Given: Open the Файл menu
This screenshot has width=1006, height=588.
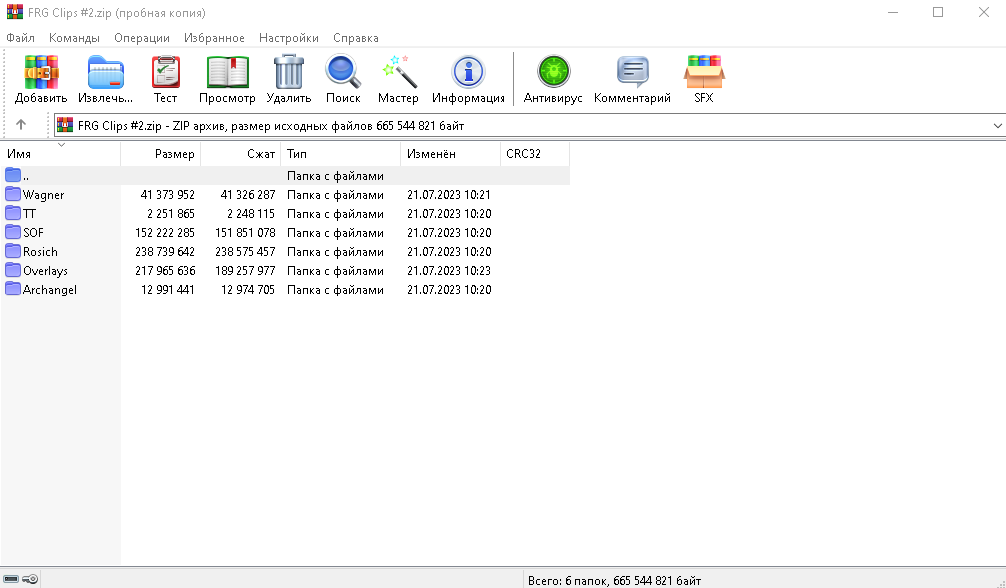Looking at the screenshot, I should pos(21,38).
